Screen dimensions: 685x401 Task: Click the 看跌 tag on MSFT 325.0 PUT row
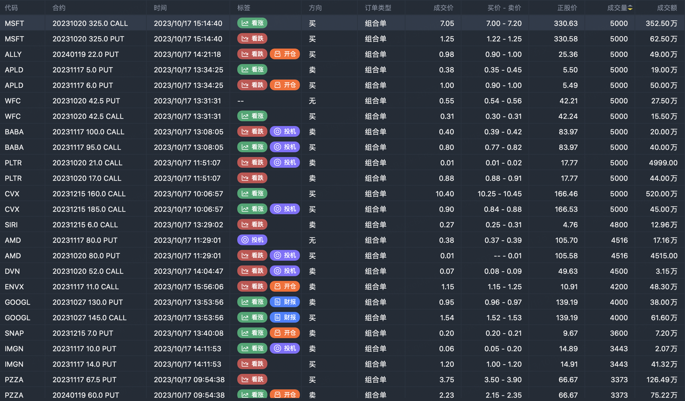pyautogui.click(x=252, y=38)
